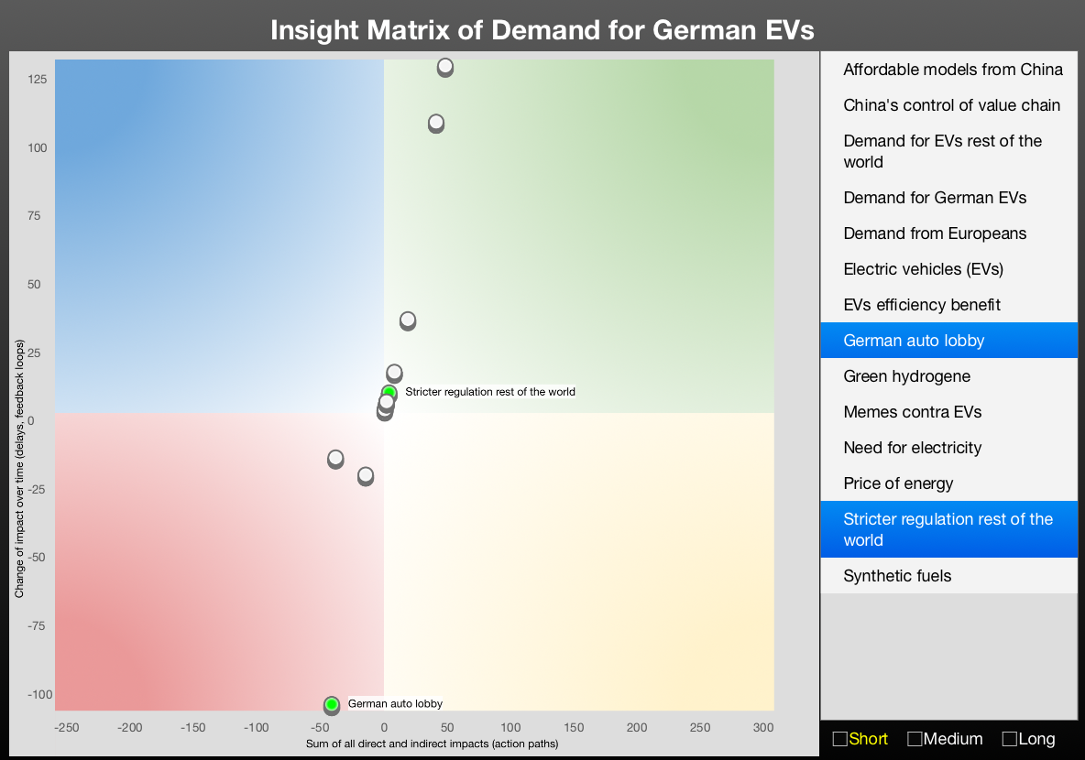Click the green Stricter regulation data point
This screenshot has width=1085, height=760.
389,393
